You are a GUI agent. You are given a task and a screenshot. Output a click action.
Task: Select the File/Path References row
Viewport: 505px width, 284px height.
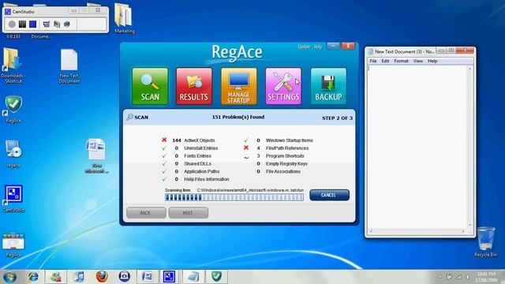click(276, 148)
